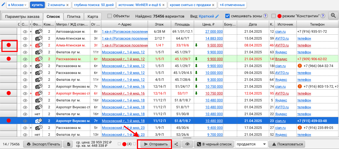
Task: Click orange warning icon by +7 (916) 803-15-72
Action: tap(300, 86)
